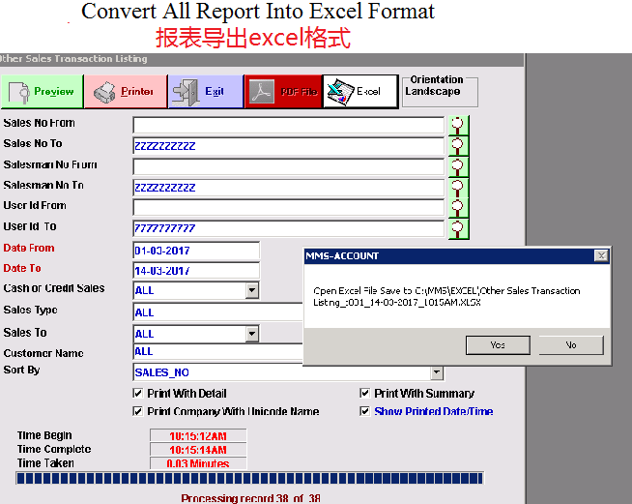Image resolution: width=632 pixels, height=504 pixels.
Task: Click Yes to open Excel file
Action: tap(497, 344)
